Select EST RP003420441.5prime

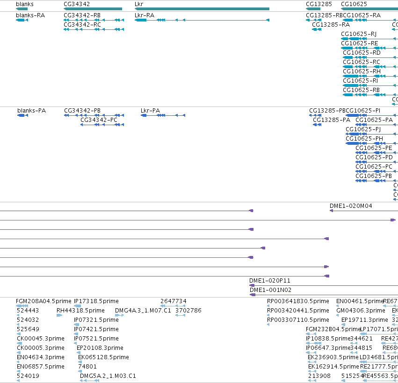tap(298, 311)
